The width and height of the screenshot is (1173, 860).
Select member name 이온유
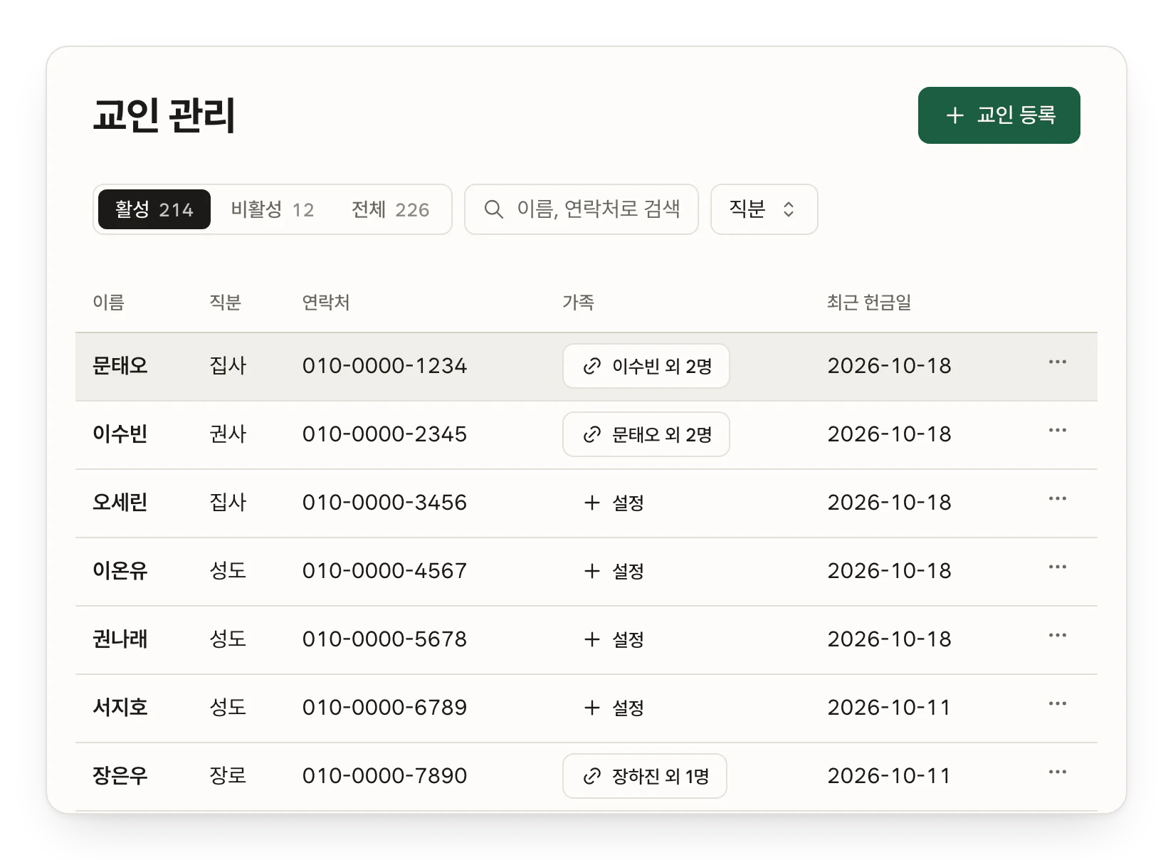(120, 571)
